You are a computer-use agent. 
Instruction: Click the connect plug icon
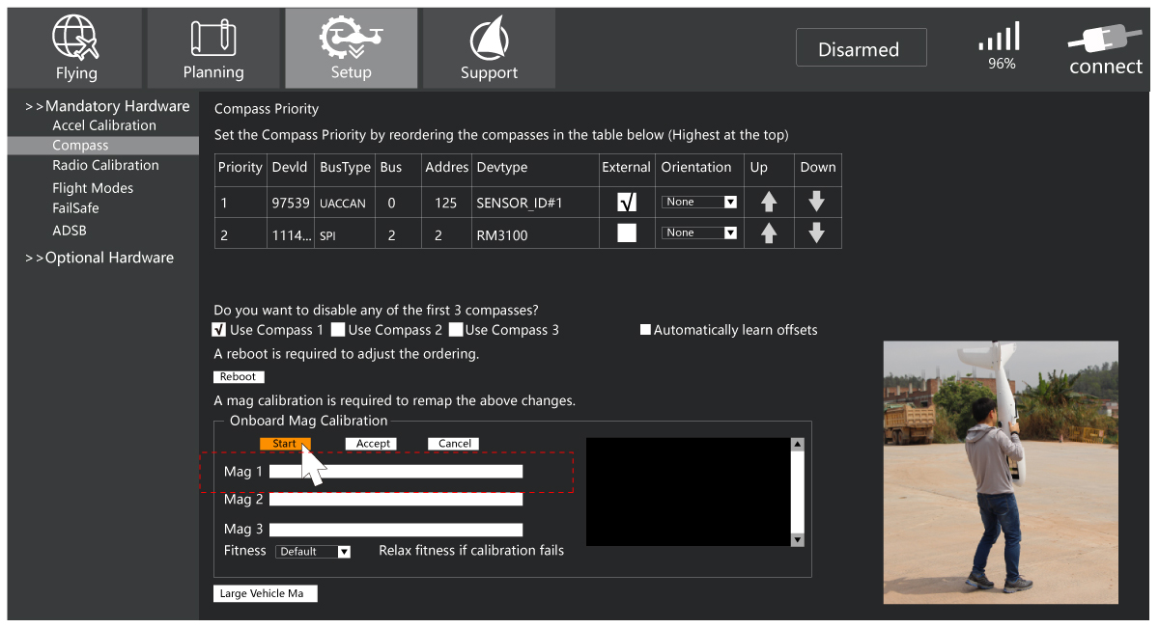(1106, 49)
